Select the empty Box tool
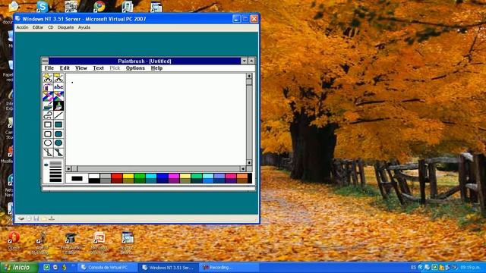The width and height of the screenshot is (486, 273). coord(48,124)
